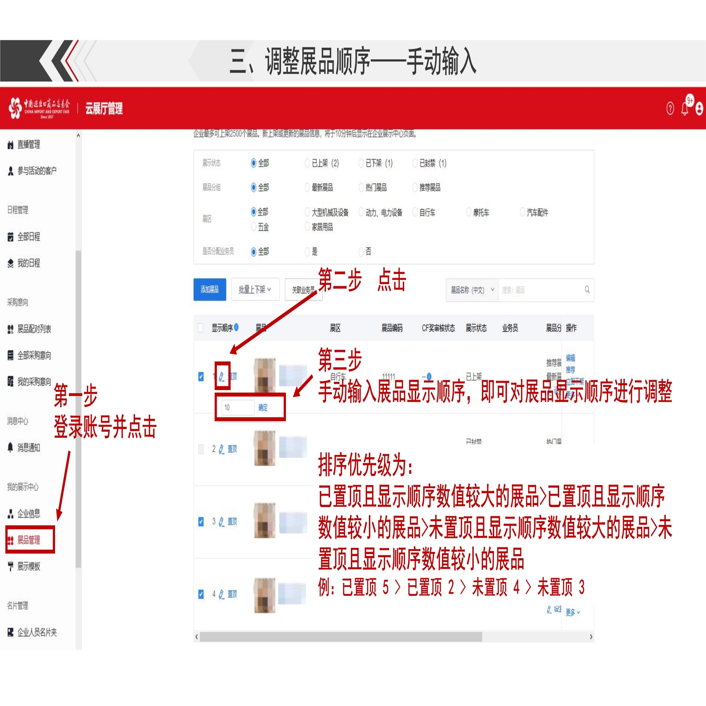706x706 pixels.
Task: Click the 我的采购意向 sidebar icon
Action: (11, 382)
